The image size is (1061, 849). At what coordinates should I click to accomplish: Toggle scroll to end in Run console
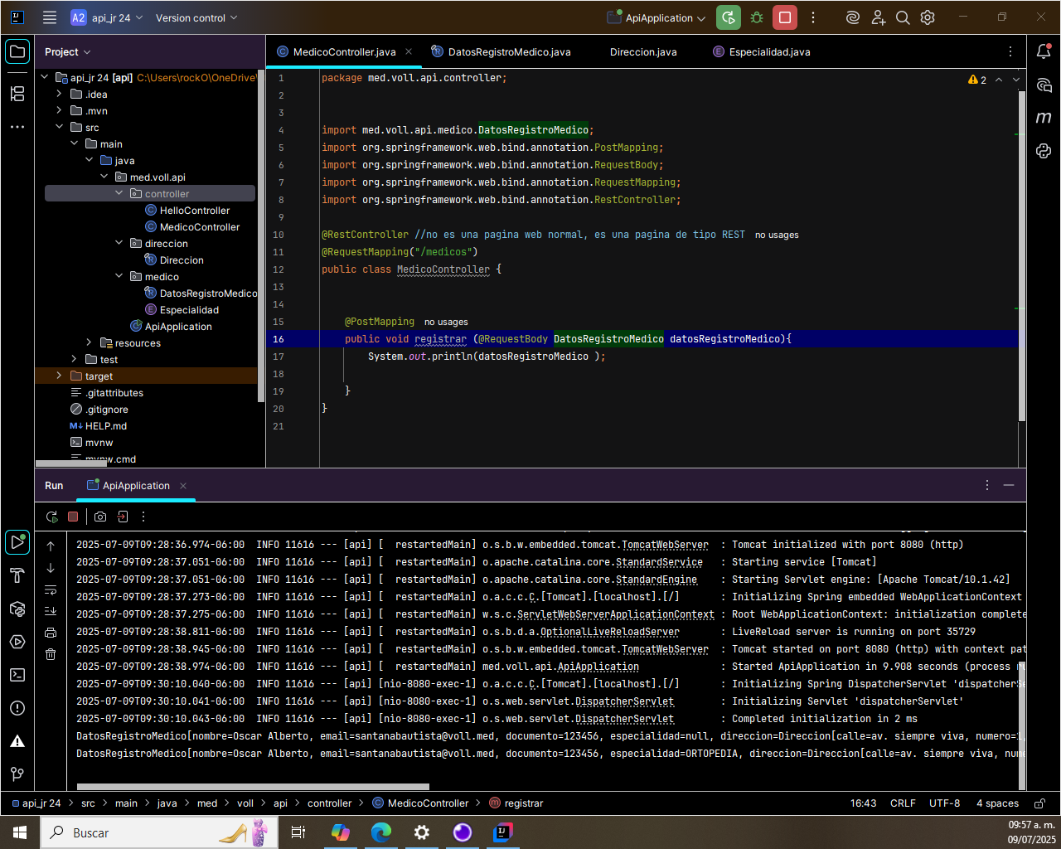tap(51, 611)
